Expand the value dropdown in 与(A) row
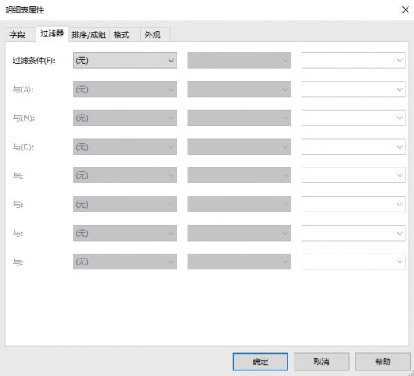The width and height of the screenshot is (414, 376). pos(353,89)
